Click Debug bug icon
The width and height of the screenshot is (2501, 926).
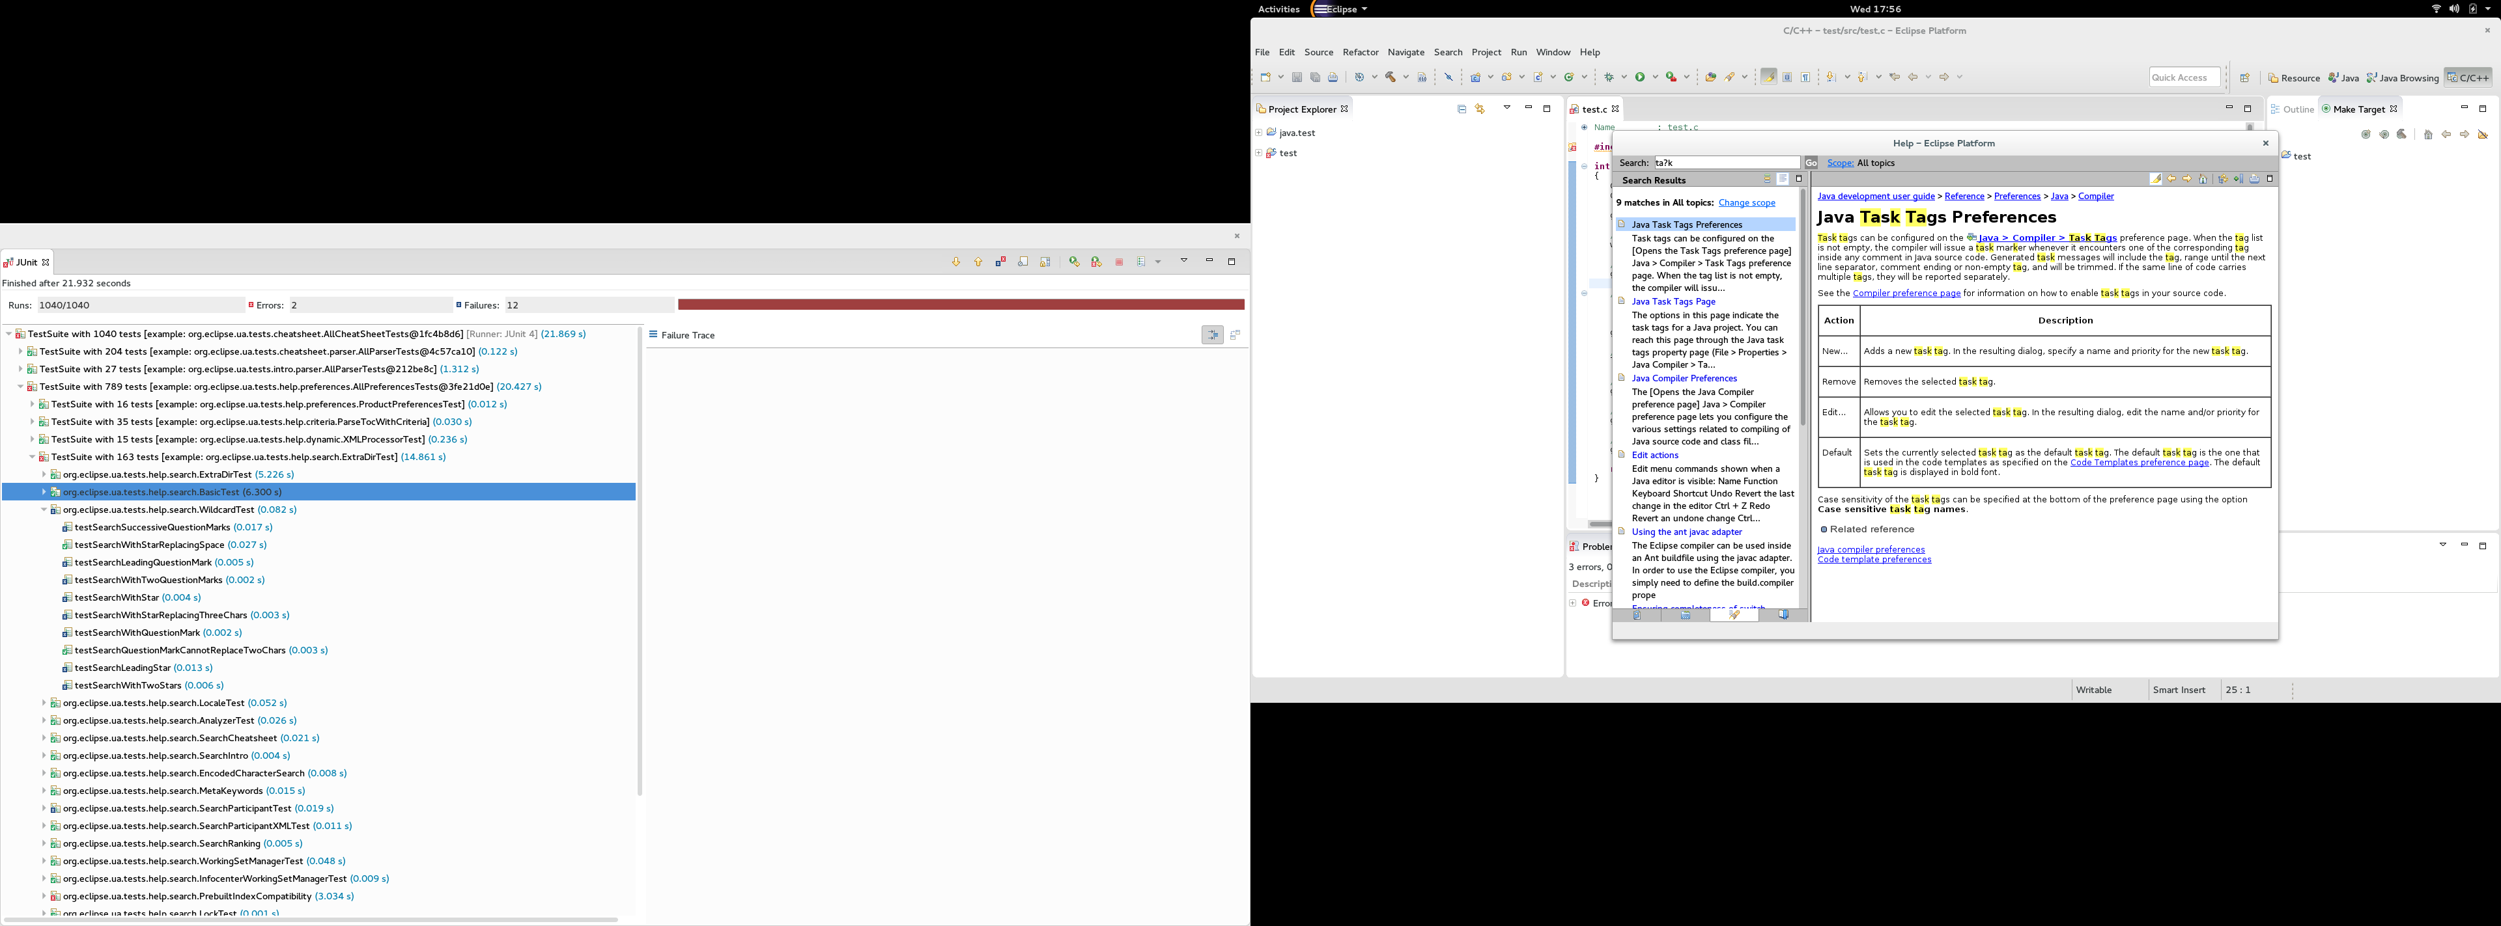[x=1609, y=77]
